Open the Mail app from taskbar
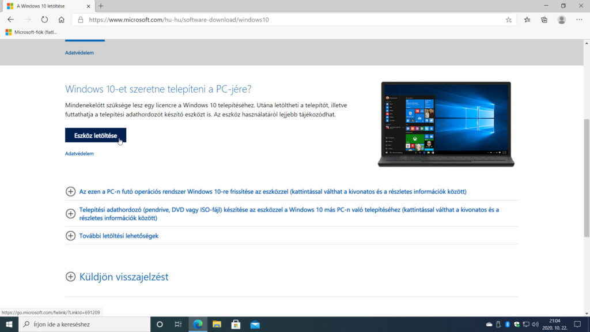Viewport: 590px width, 332px height. click(255, 324)
